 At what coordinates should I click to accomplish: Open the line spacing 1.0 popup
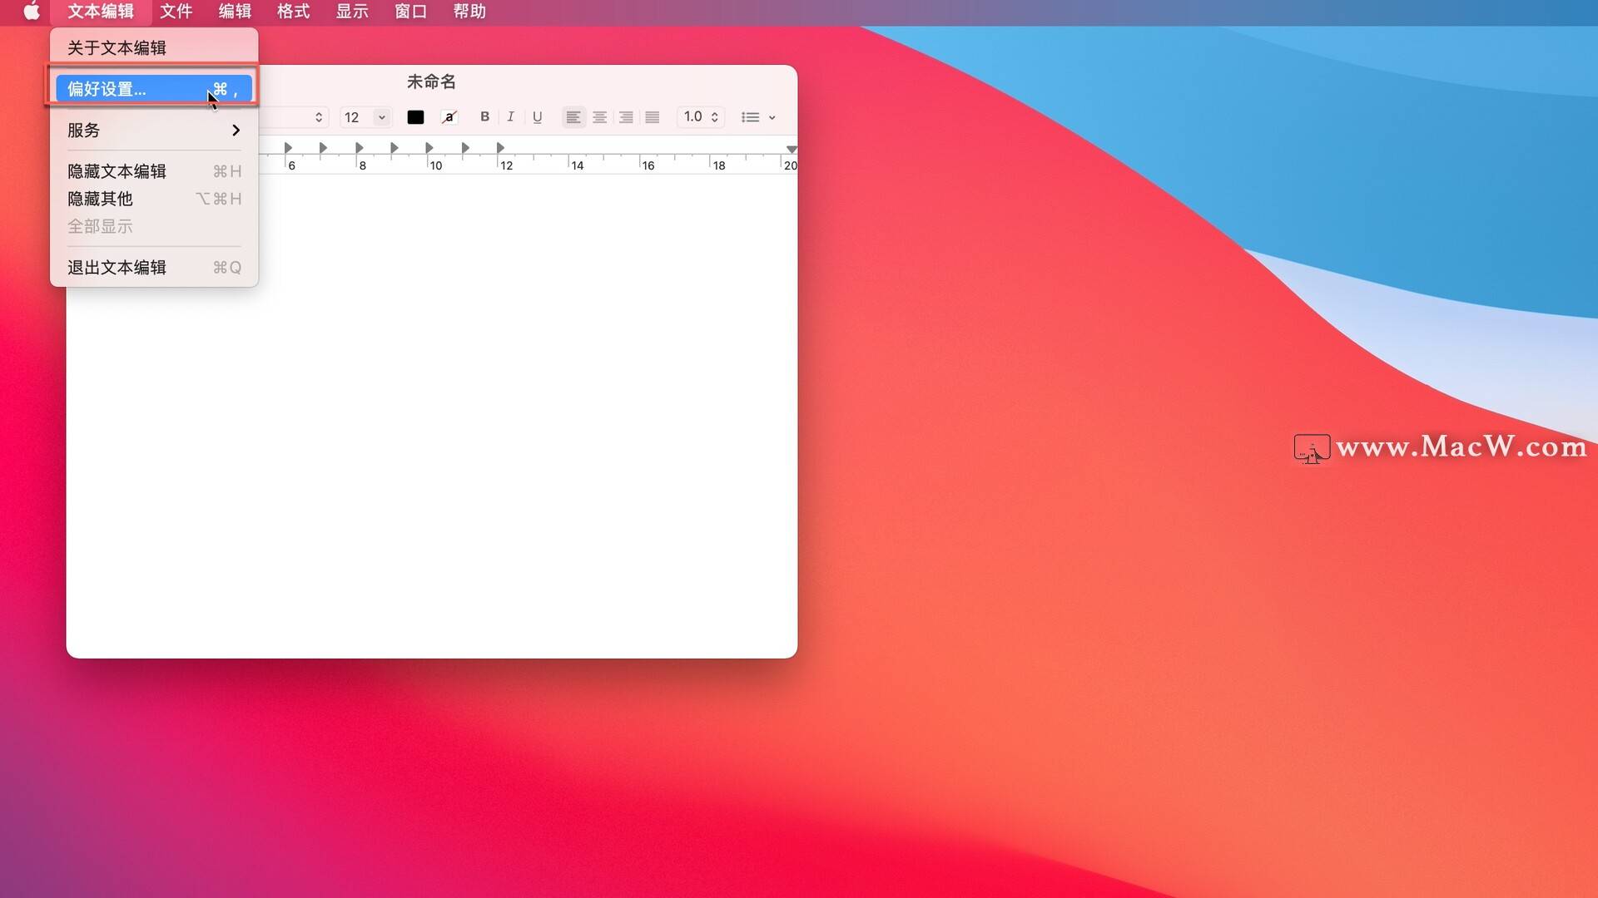click(x=701, y=117)
